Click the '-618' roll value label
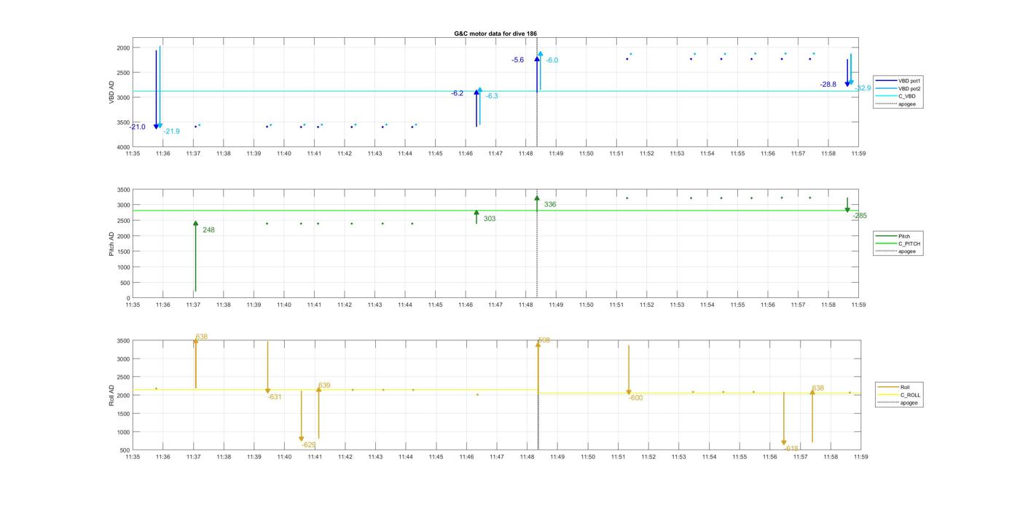 [792, 448]
